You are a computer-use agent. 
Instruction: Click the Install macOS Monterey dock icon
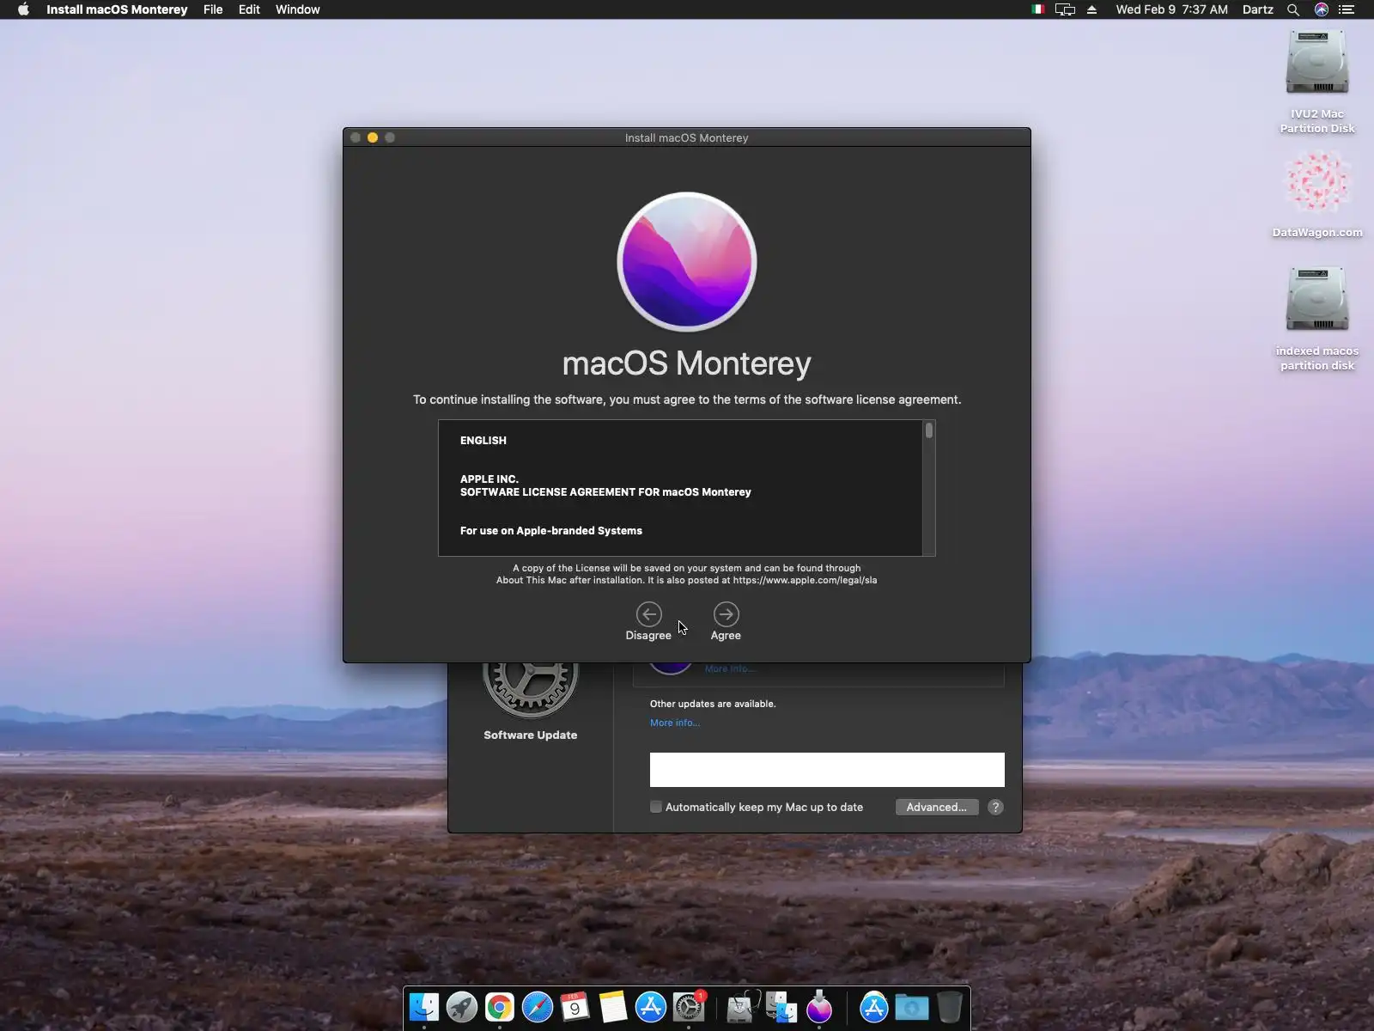coord(819,1007)
